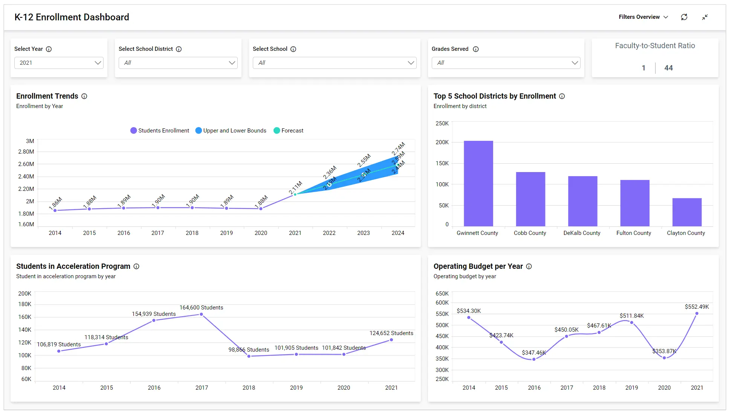Open the Select Year dropdown showing 2021
729x413 pixels.
(x=59, y=63)
